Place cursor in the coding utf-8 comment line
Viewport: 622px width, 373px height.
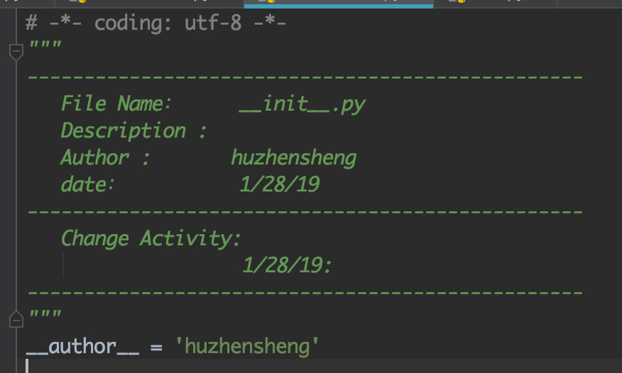click(x=156, y=23)
